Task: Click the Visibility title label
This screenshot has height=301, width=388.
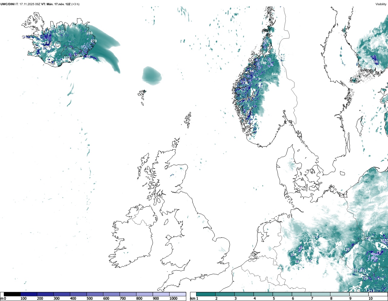Action: coord(381,4)
